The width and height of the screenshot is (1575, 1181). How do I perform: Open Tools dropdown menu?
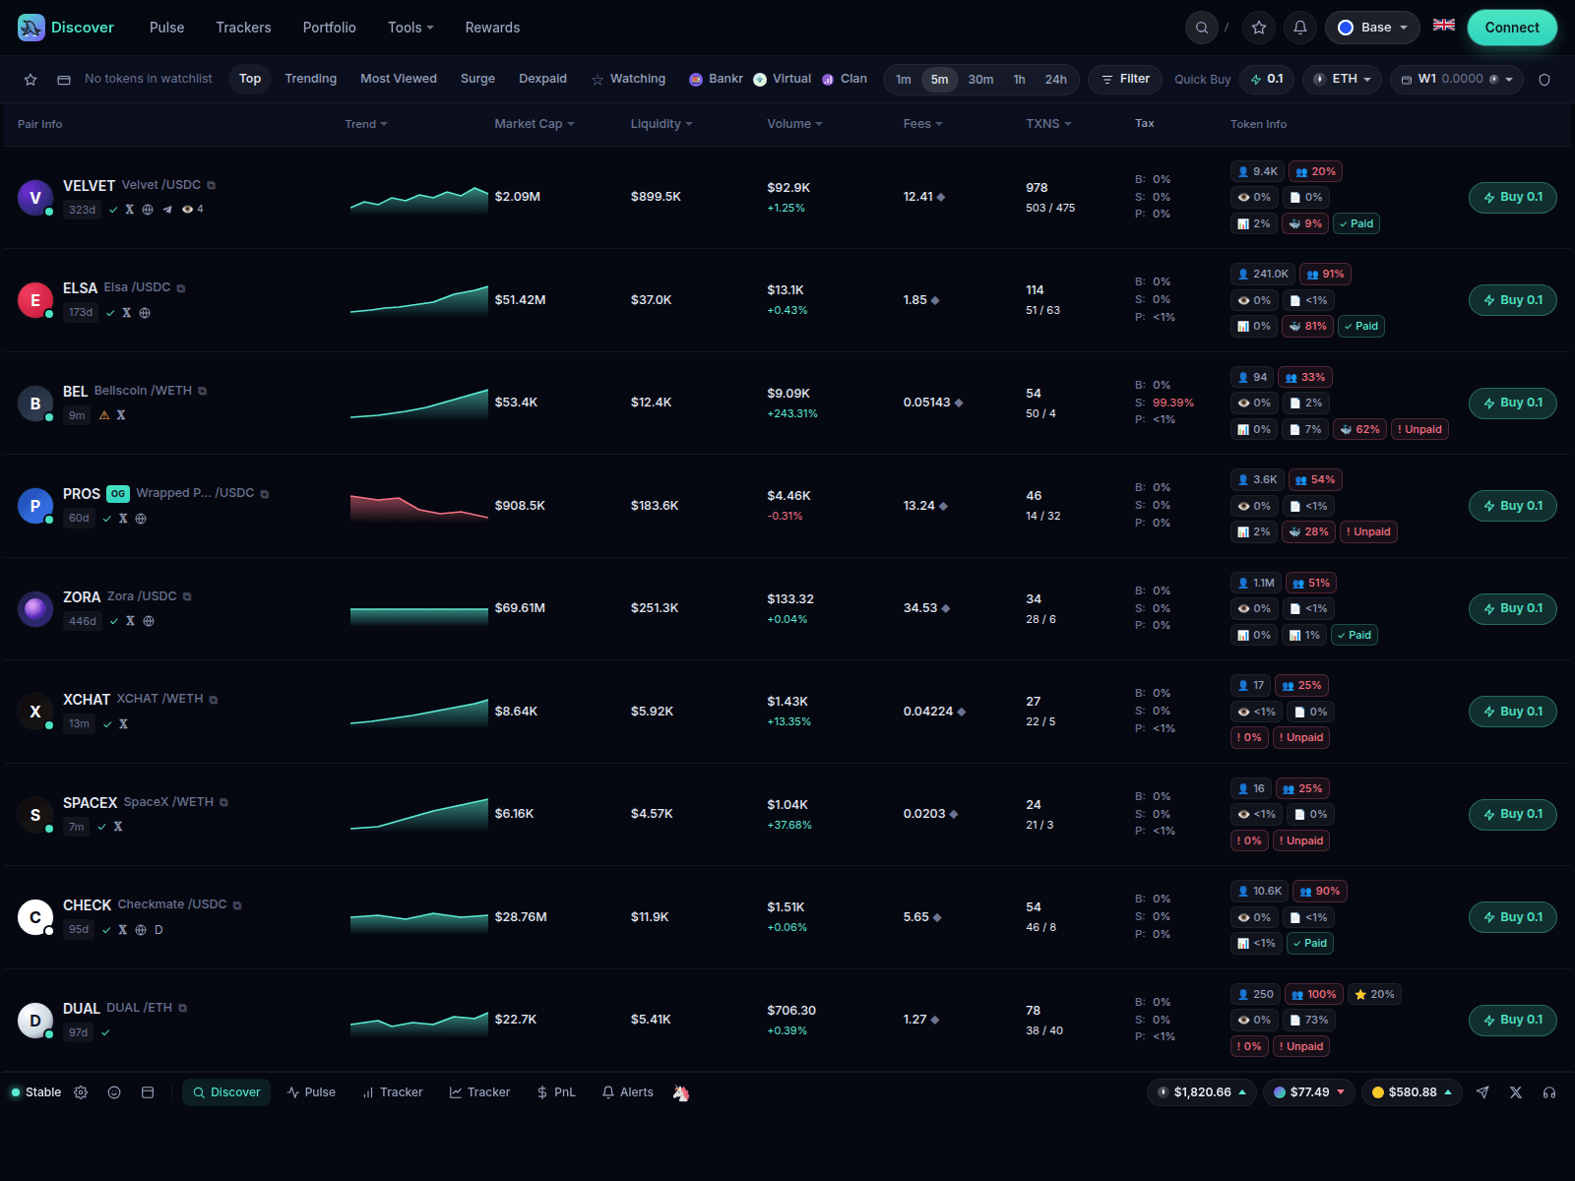pyautogui.click(x=410, y=28)
